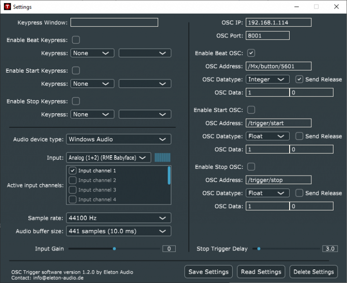Expand the Sample rate dropdown
The width and height of the screenshot is (347, 283).
point(118,218)
